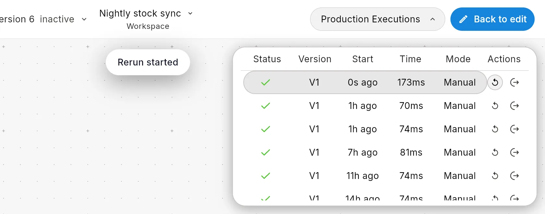The image size is (545, 214).
Task: Click 'Manual' in the 0s ago row
Action: [x=460, y=82]
